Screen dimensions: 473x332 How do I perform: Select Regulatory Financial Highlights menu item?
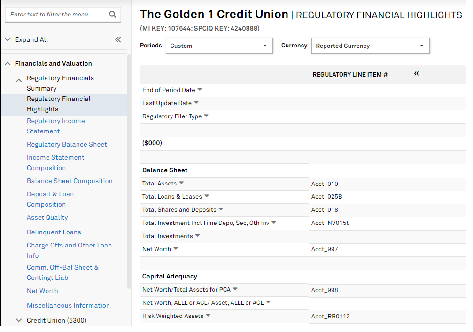[x=59, y=104]
